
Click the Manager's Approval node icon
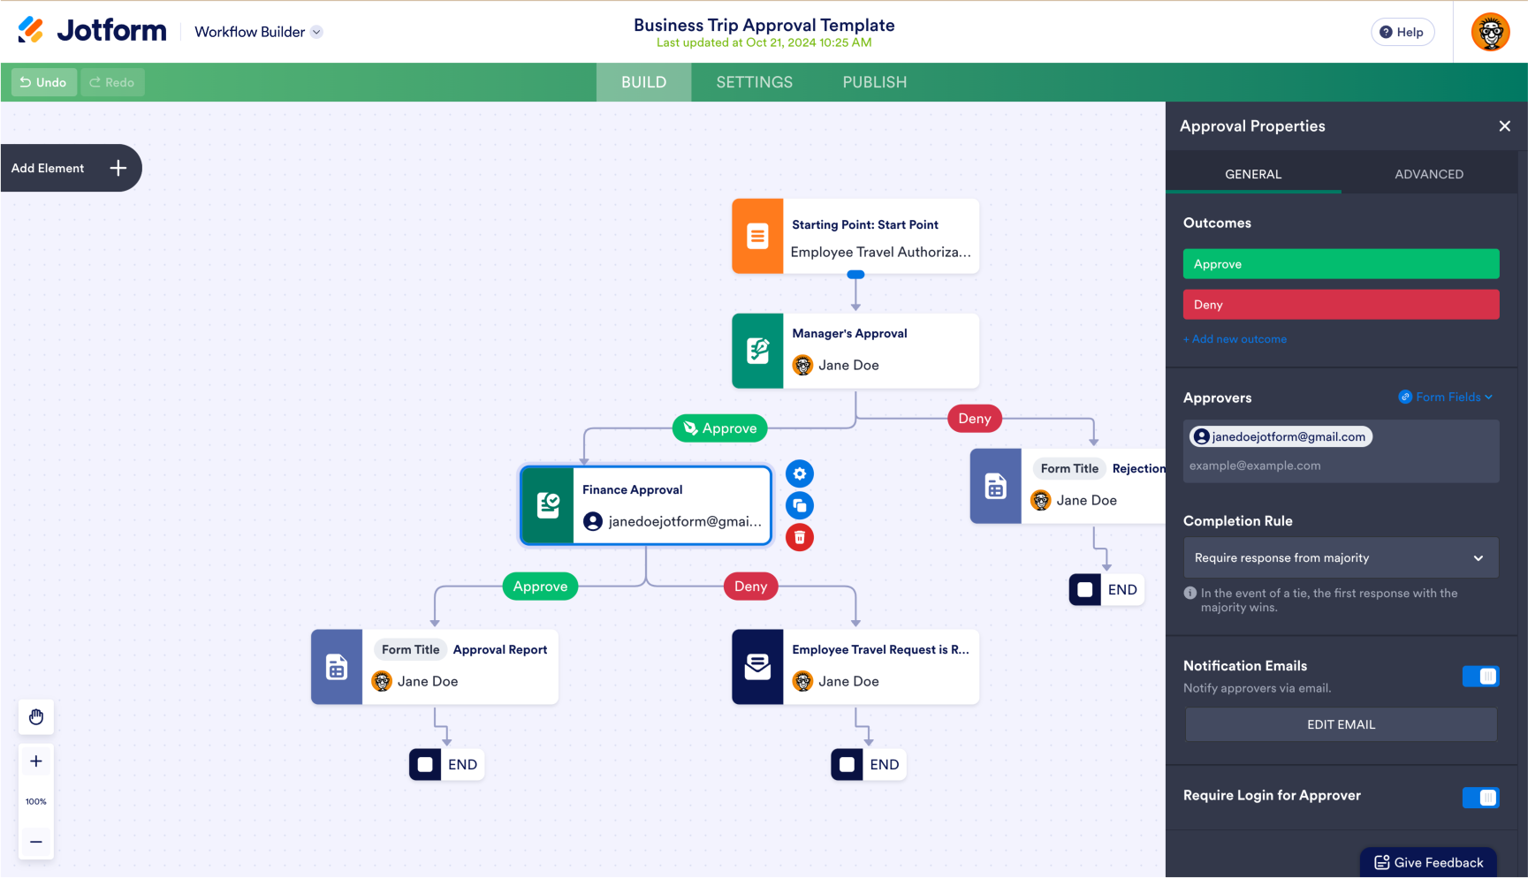click(x=757, y=351)
